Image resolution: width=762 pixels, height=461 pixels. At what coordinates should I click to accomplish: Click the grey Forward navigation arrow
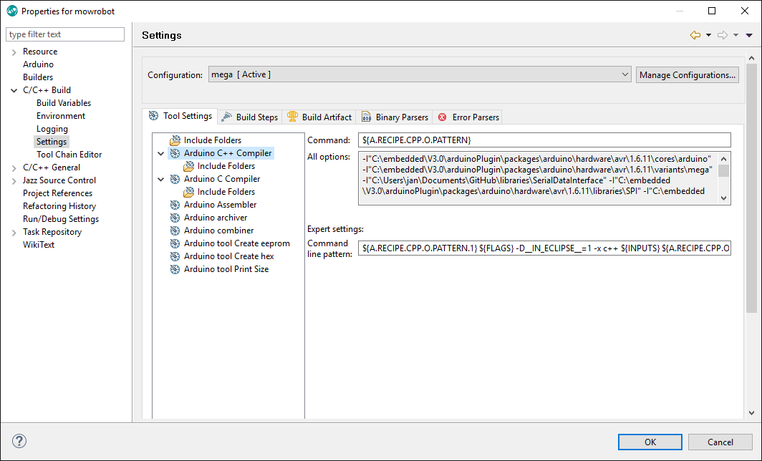click(723, 35)
